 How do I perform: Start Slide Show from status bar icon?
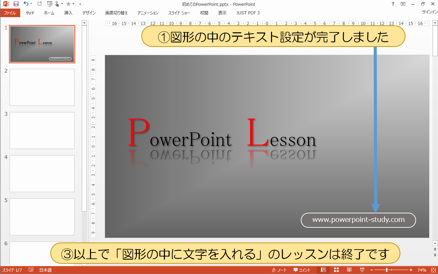[x=362, y=270]
